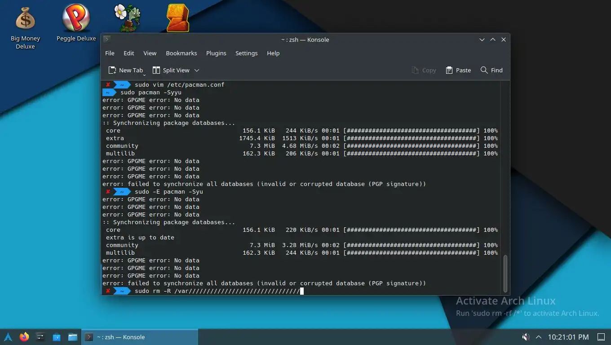This screenshot has height=345, width=611.
Task: Click Konsole window icon in title bar
Action: (x=107, y=40)
